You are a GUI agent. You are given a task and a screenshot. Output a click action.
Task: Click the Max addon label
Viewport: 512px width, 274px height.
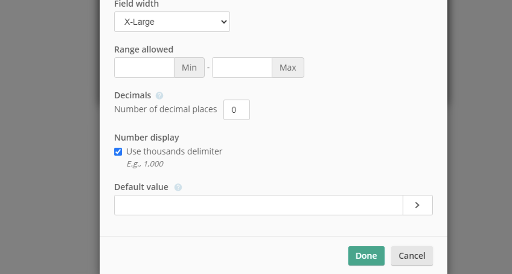[x=288, y=68]
